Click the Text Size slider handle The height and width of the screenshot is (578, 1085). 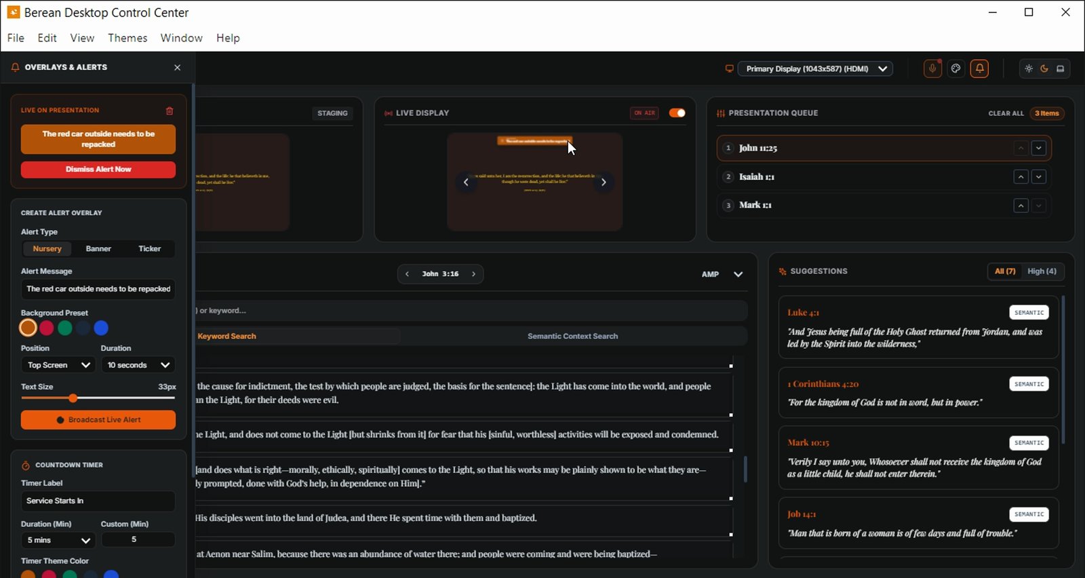pyautogui.click(x=73, y=398)
